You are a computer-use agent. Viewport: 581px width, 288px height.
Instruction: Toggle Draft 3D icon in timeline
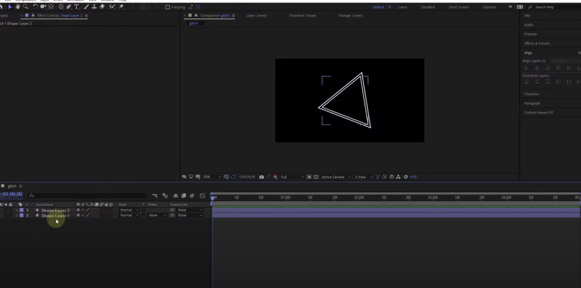[165, 196]
